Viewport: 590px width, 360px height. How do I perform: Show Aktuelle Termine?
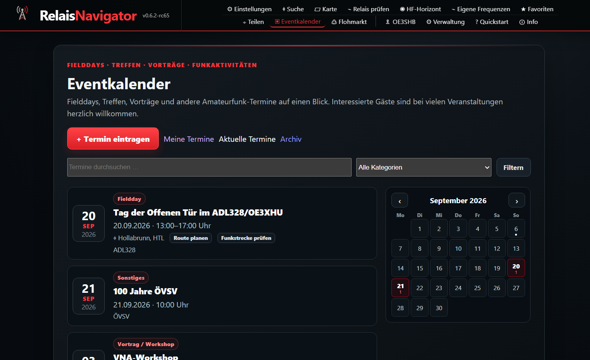247,139
